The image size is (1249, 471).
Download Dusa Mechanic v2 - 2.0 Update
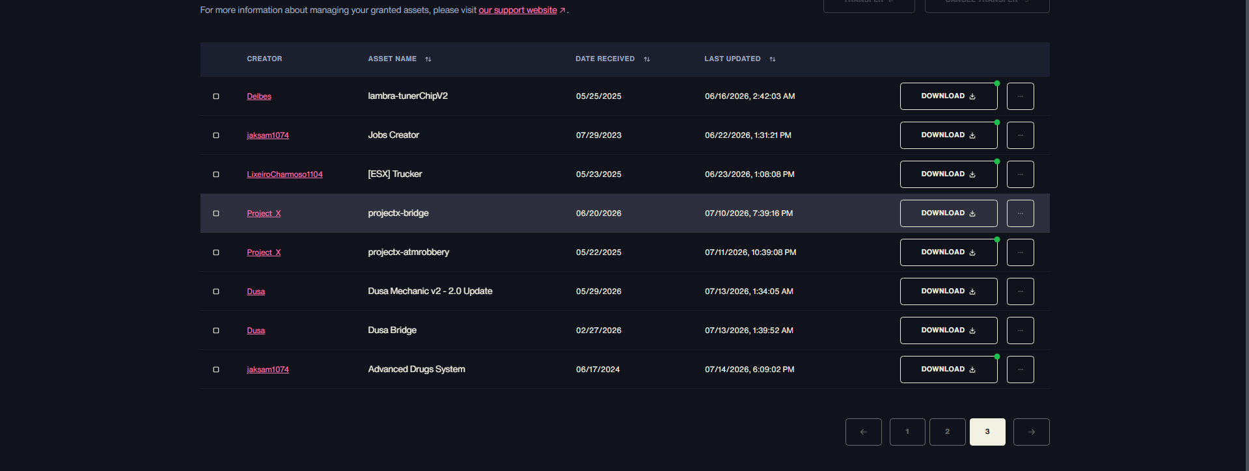point(949,291)
